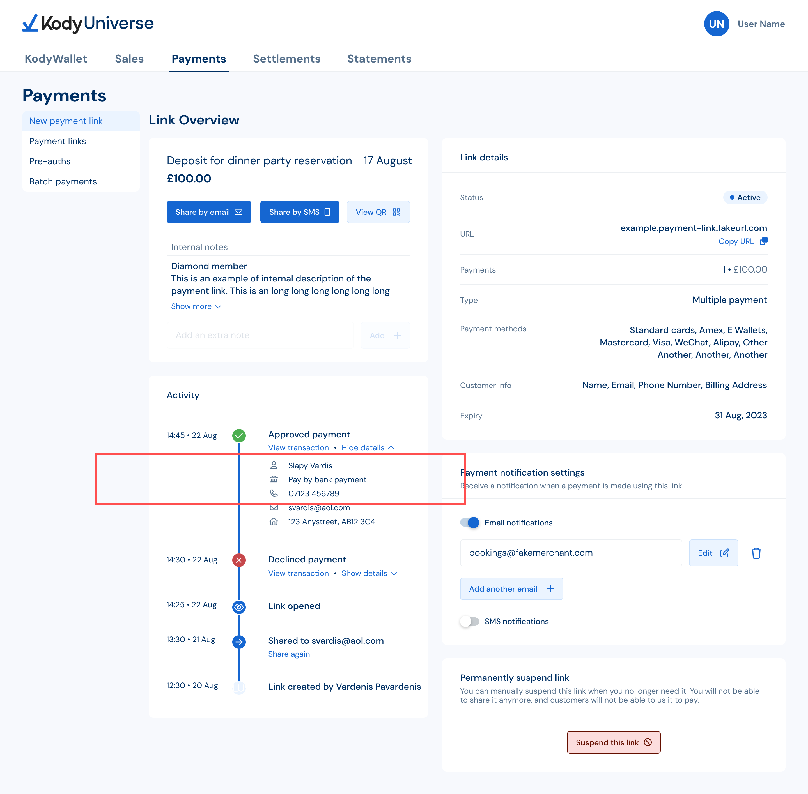Click Shared to svardis@aol.com text
The width and height of the screenshot is (808, 794).
[326, 641]
